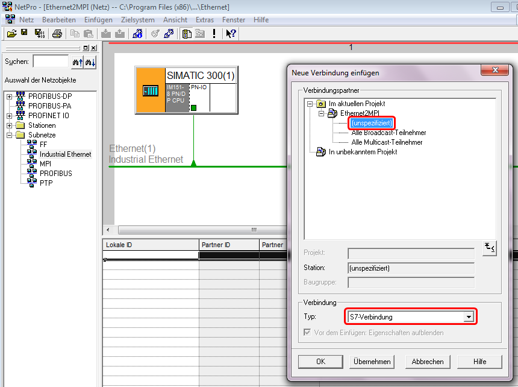Click the context help arrow icon
Viewport: 518px width, 387px height.
coord(231,34)
